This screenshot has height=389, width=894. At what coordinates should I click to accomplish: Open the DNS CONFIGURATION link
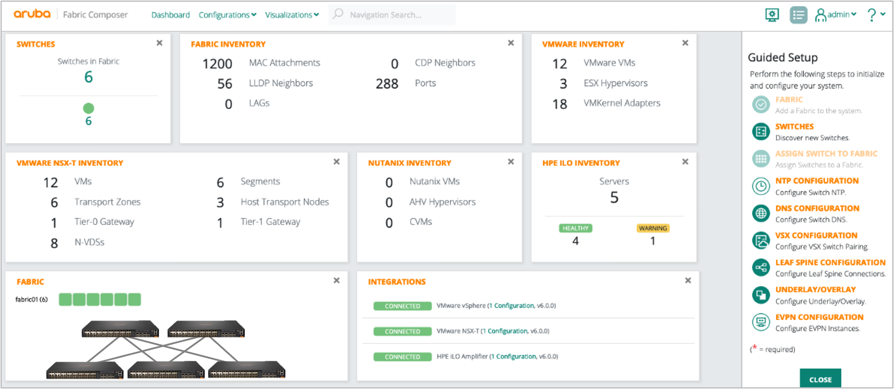(817, 208)
